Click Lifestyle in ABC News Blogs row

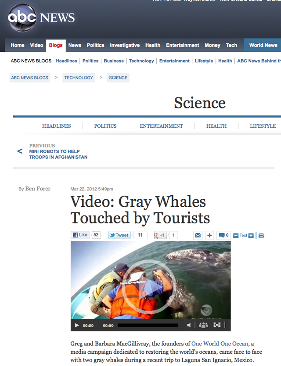pos(204,61)
